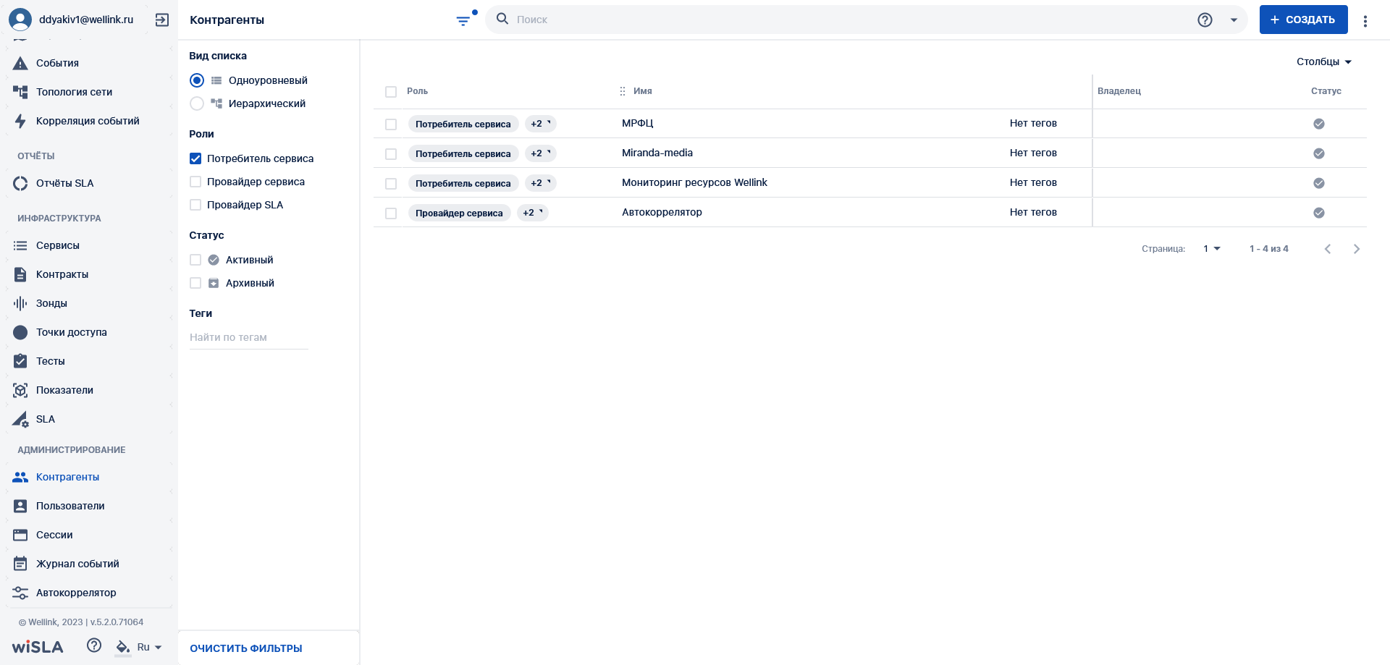Image resolution: width=1390 pixels, height=665 pixels.
Task: Check the Архивный status filter
Action: tap(195, 283)
